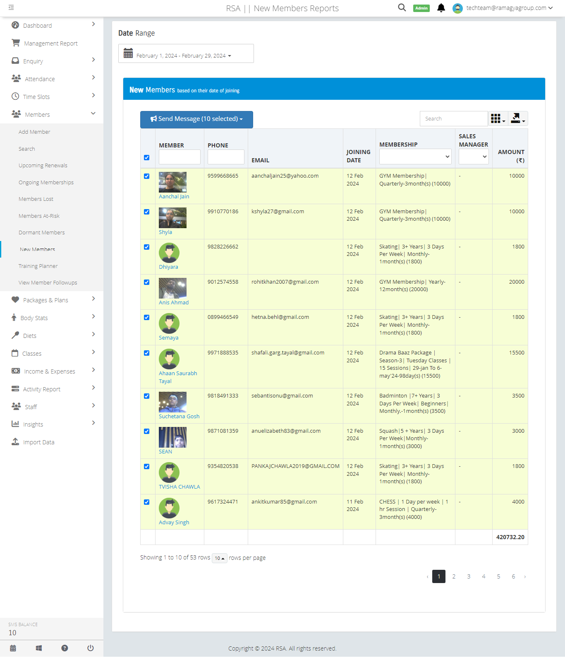Open the Membership filter dropdown
Image resolution: width=565 pixels, height=658 pixels.
click(415, 157)
